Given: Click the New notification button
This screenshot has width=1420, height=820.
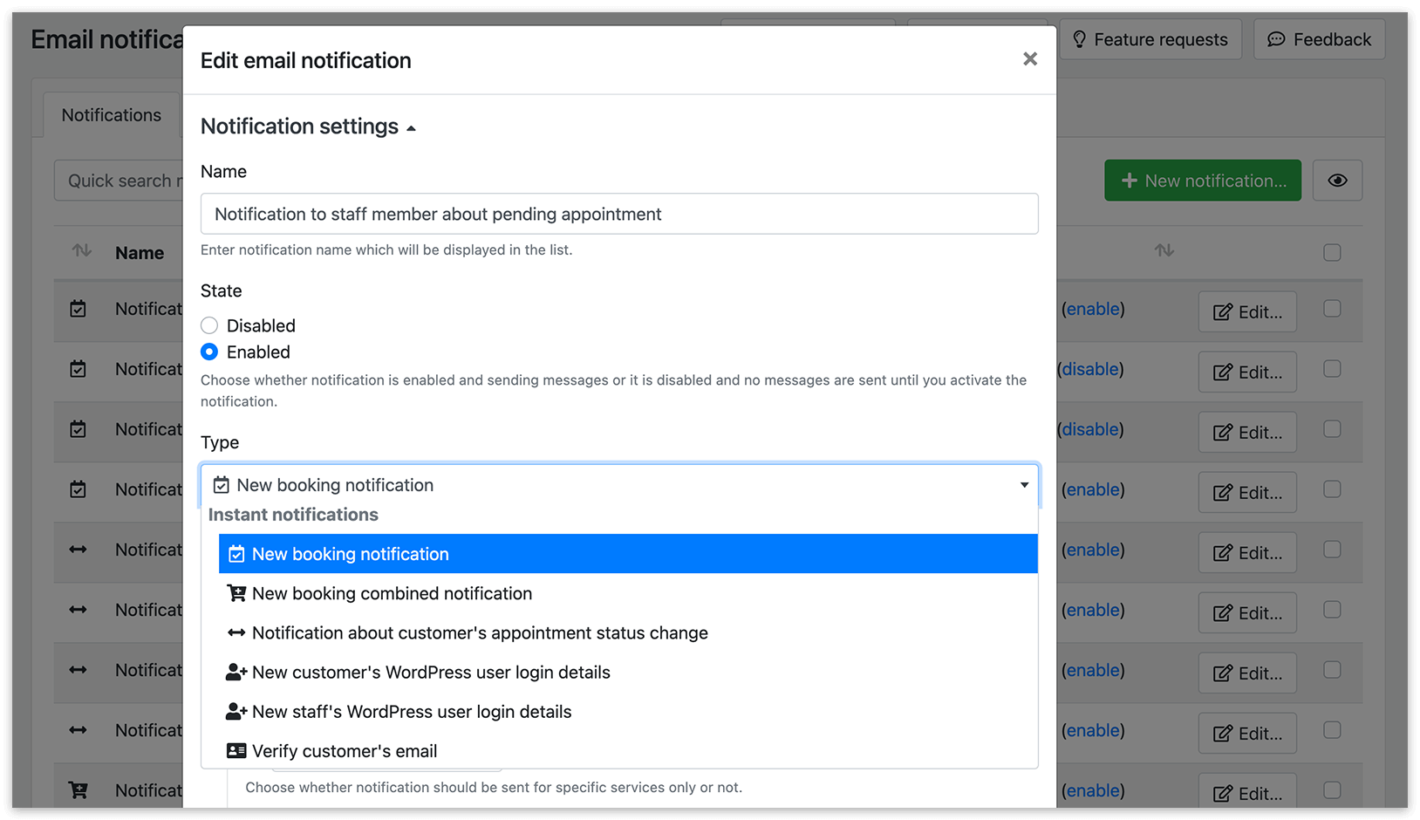Looking at the screenshot, I should (x=1203, y=181).
